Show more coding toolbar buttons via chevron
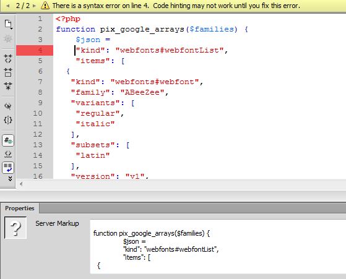This screenshot has width=346, height=279. tap(10, 178)
